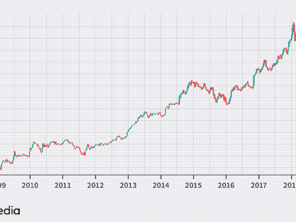Click the 2010 year label on axis

point(30,185)
